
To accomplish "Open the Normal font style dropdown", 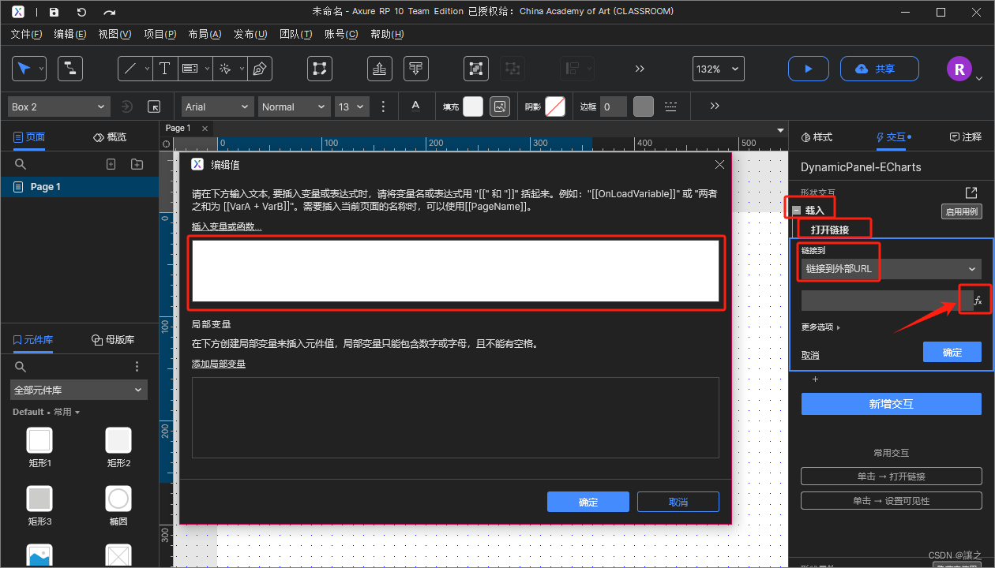I will (295, 106).
